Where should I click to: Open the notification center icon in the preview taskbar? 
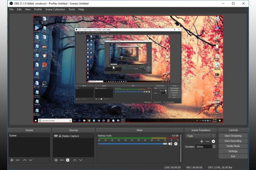[220, 121]
